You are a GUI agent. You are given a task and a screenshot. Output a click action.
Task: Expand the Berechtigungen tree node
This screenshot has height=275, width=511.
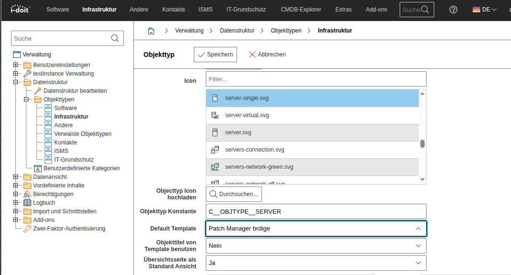coord(16,194)
